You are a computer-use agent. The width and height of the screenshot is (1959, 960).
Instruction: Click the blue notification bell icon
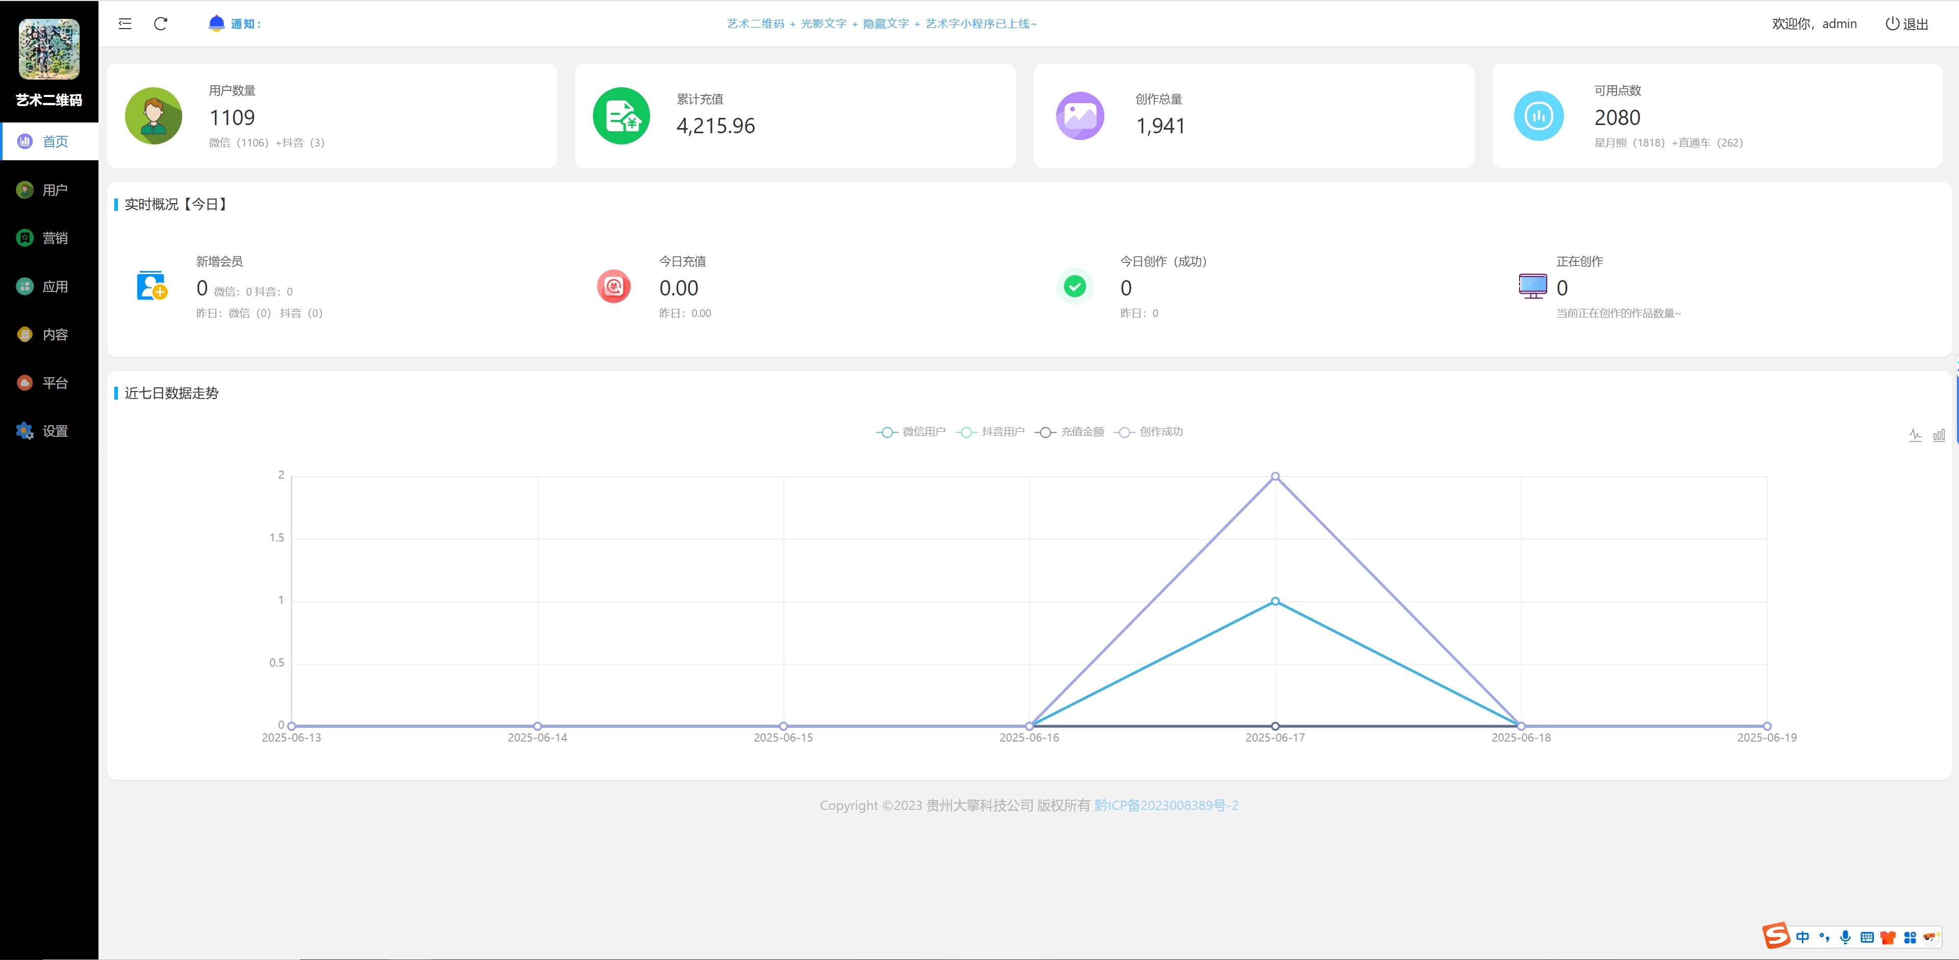[x=217, y=23]
